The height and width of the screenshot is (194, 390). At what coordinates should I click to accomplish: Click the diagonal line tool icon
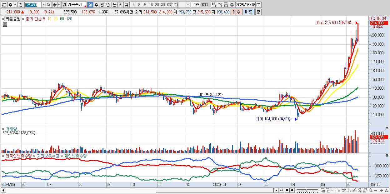[354, 190]
